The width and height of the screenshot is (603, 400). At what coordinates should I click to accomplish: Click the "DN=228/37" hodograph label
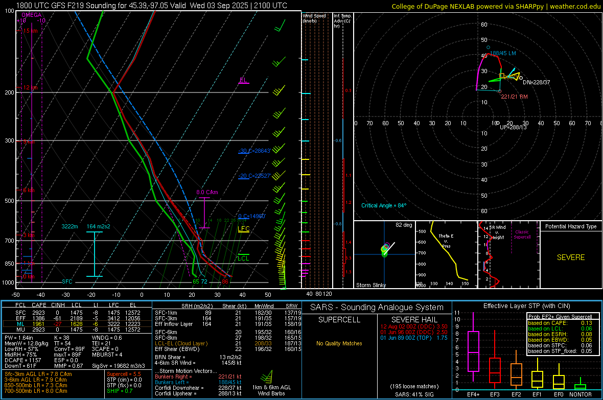(x=537, y=82)
